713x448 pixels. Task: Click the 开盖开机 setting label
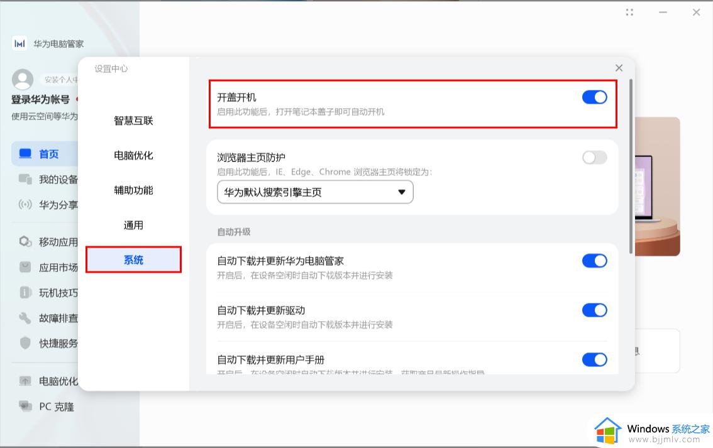coord(236,97)
